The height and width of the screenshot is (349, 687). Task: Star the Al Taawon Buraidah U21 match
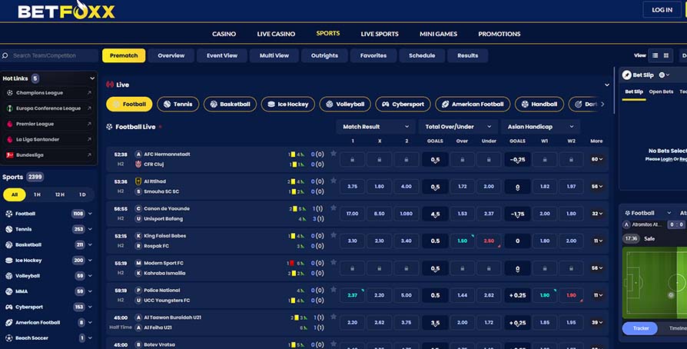click(x=334, y=317)
